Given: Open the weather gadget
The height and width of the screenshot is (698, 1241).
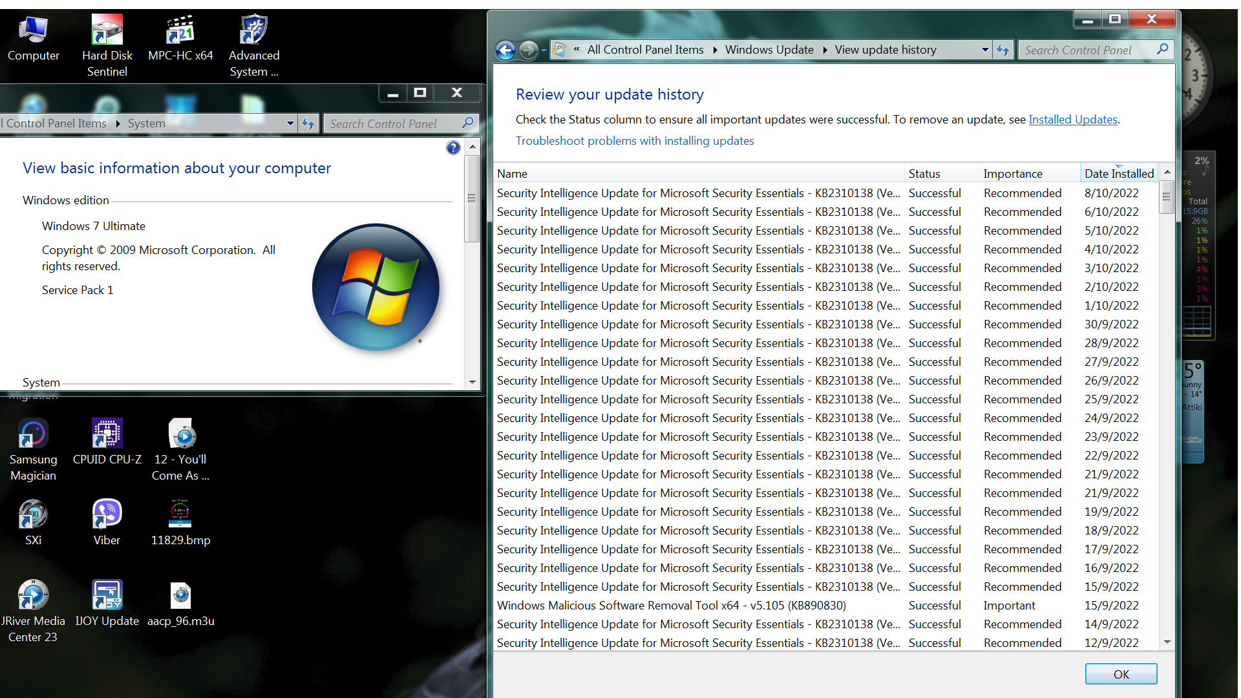Looking at the screenshot, I should click(x=1193, y=411).
